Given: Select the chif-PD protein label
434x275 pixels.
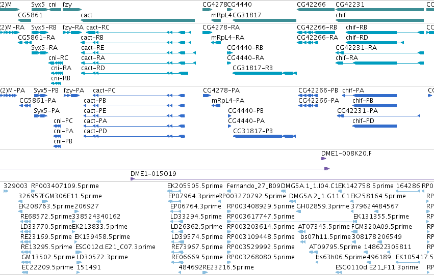Looking at the screenshot, I should [364, 121].
